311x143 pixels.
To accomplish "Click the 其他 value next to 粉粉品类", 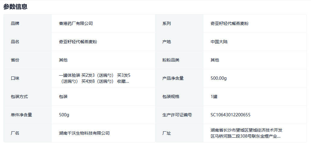I will (x=215, y=60).
